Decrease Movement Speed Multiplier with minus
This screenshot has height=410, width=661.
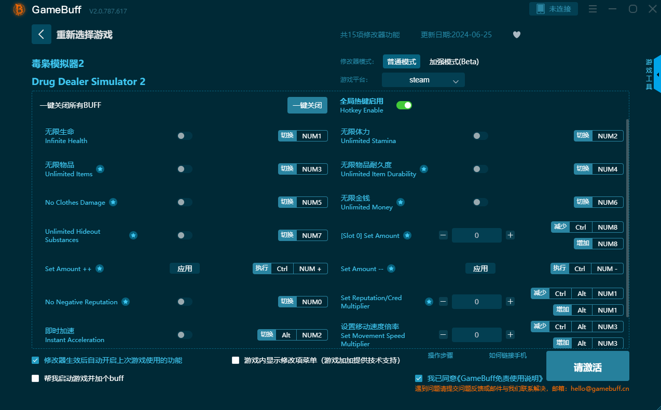pyautogui.click(x=443, y=335)
